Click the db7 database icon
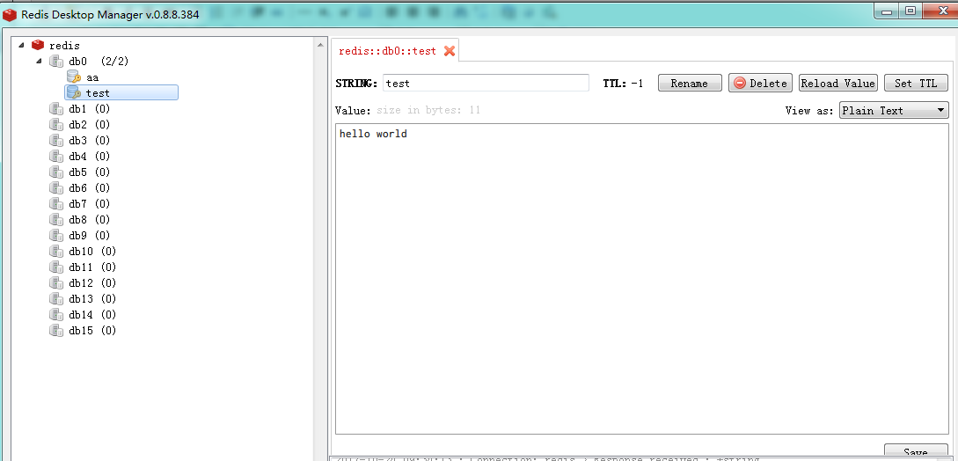The image size is (958, 461). point(57,204)
